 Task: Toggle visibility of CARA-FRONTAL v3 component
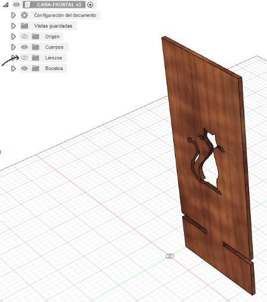17,4
